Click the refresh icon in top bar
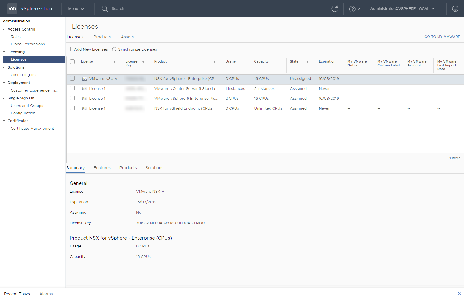The height and width of the screenshot is (298, 464). point(335,9)
